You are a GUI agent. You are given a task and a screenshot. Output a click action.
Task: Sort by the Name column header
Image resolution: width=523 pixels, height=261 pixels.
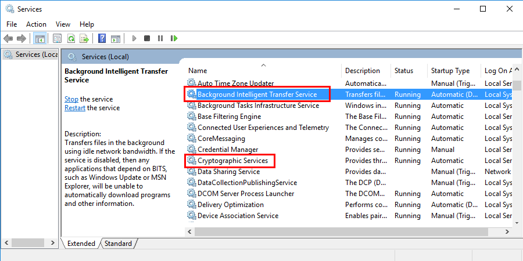(x=263, y=71)
